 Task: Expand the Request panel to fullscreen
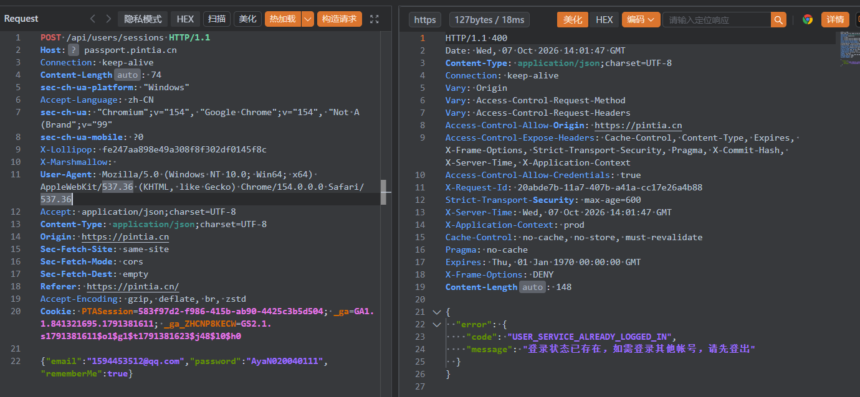click(x=375, y=19)
